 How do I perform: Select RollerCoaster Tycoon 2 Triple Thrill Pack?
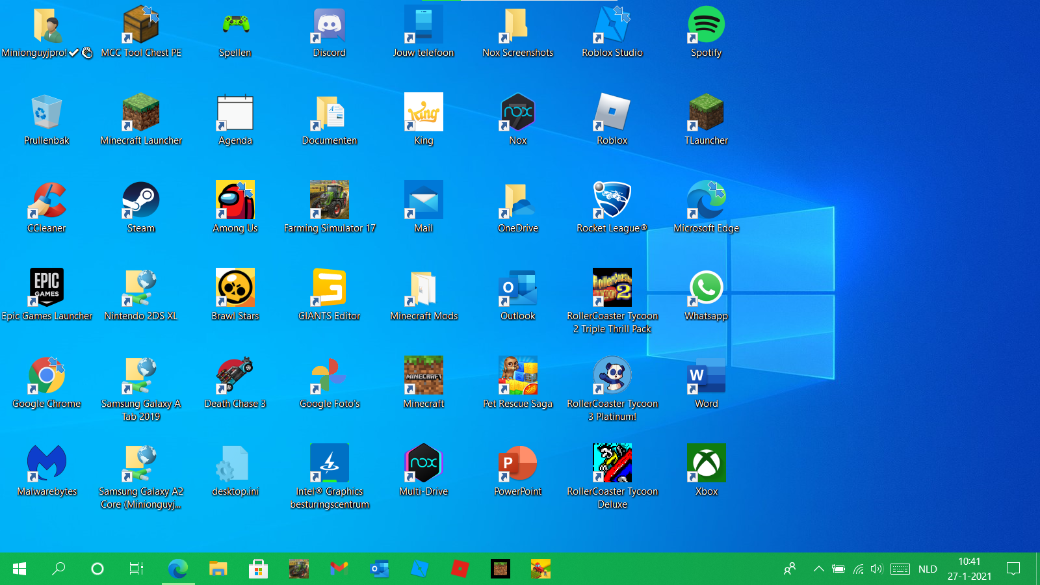[x=612, y=301]
